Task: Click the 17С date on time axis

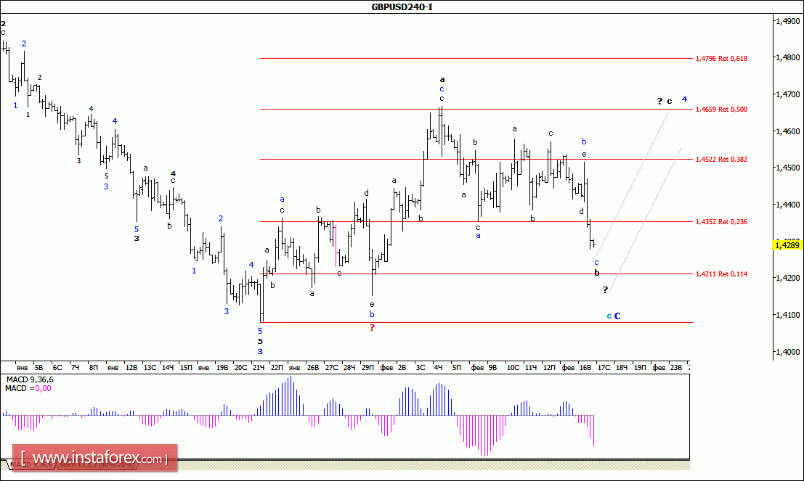Action: coord(604,367)
